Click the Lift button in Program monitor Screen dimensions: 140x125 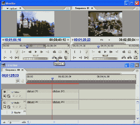coord(124,57)
